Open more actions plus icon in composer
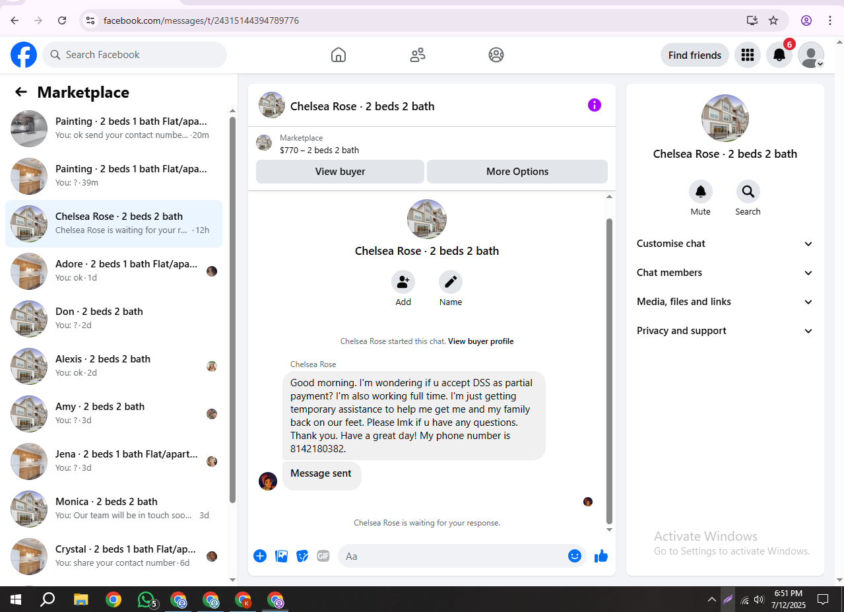Image resolution: width=844 pixels, height=612 pixels. (x=260, y=556)
